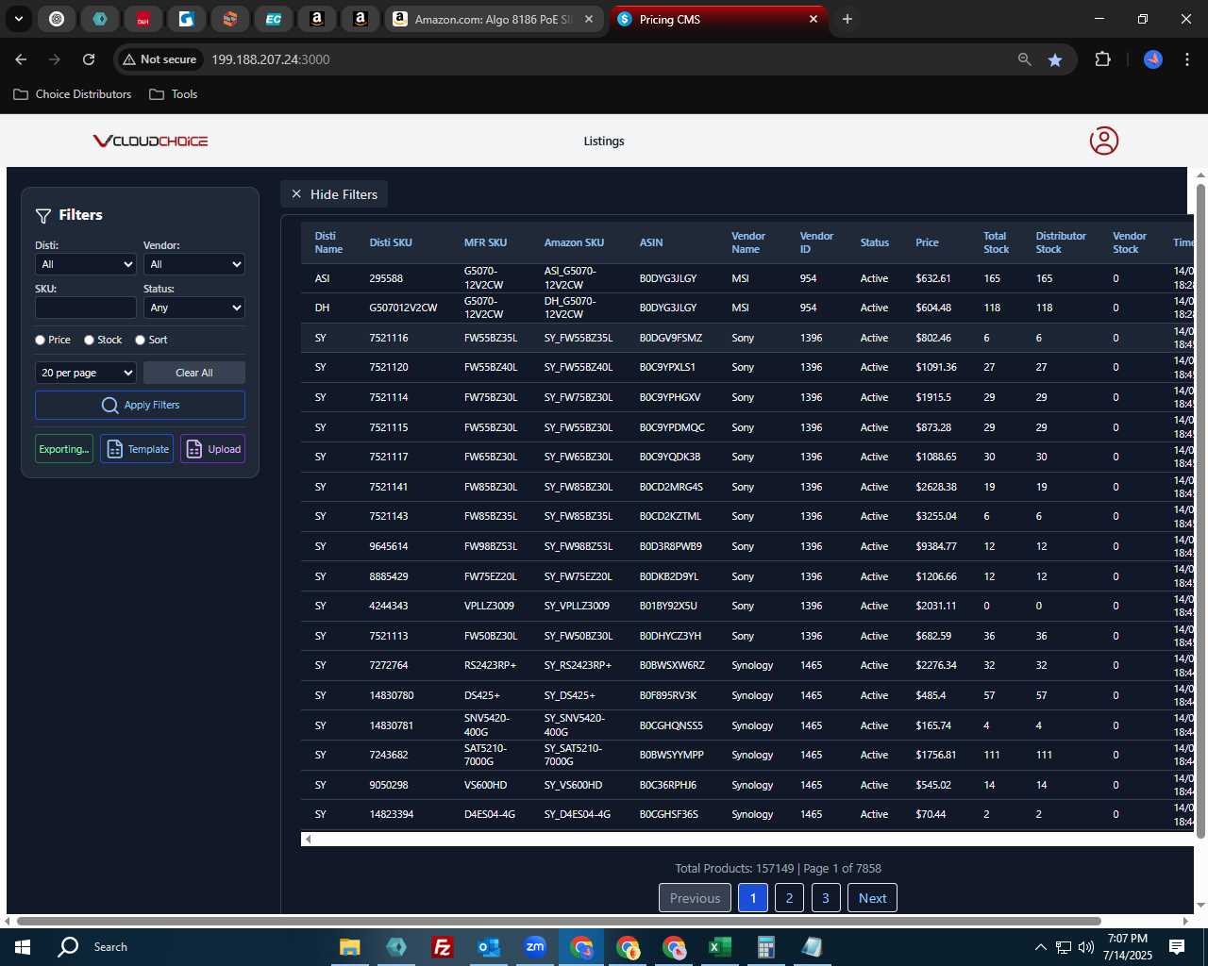The height and width of the screenshot is (966, 1208).
Task: Open the 20 per page dropdown
Action: pos(86,373)
